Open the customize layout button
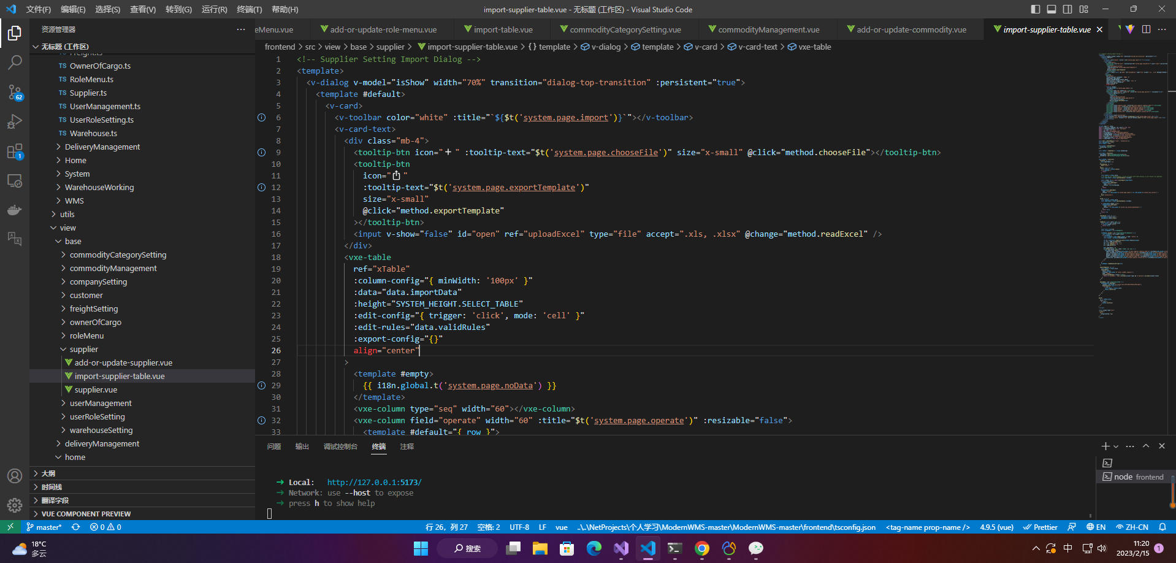1176x563 pixels. (x=1084, y=9)
